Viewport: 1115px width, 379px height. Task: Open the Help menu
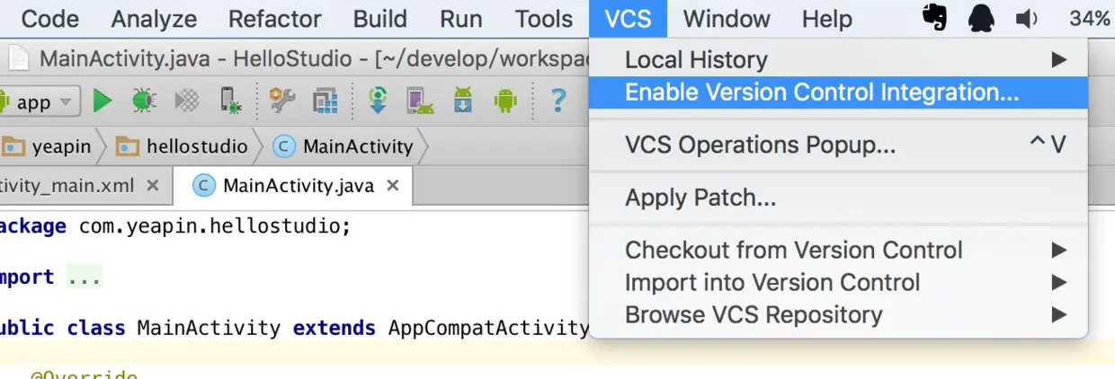(827, 18)
